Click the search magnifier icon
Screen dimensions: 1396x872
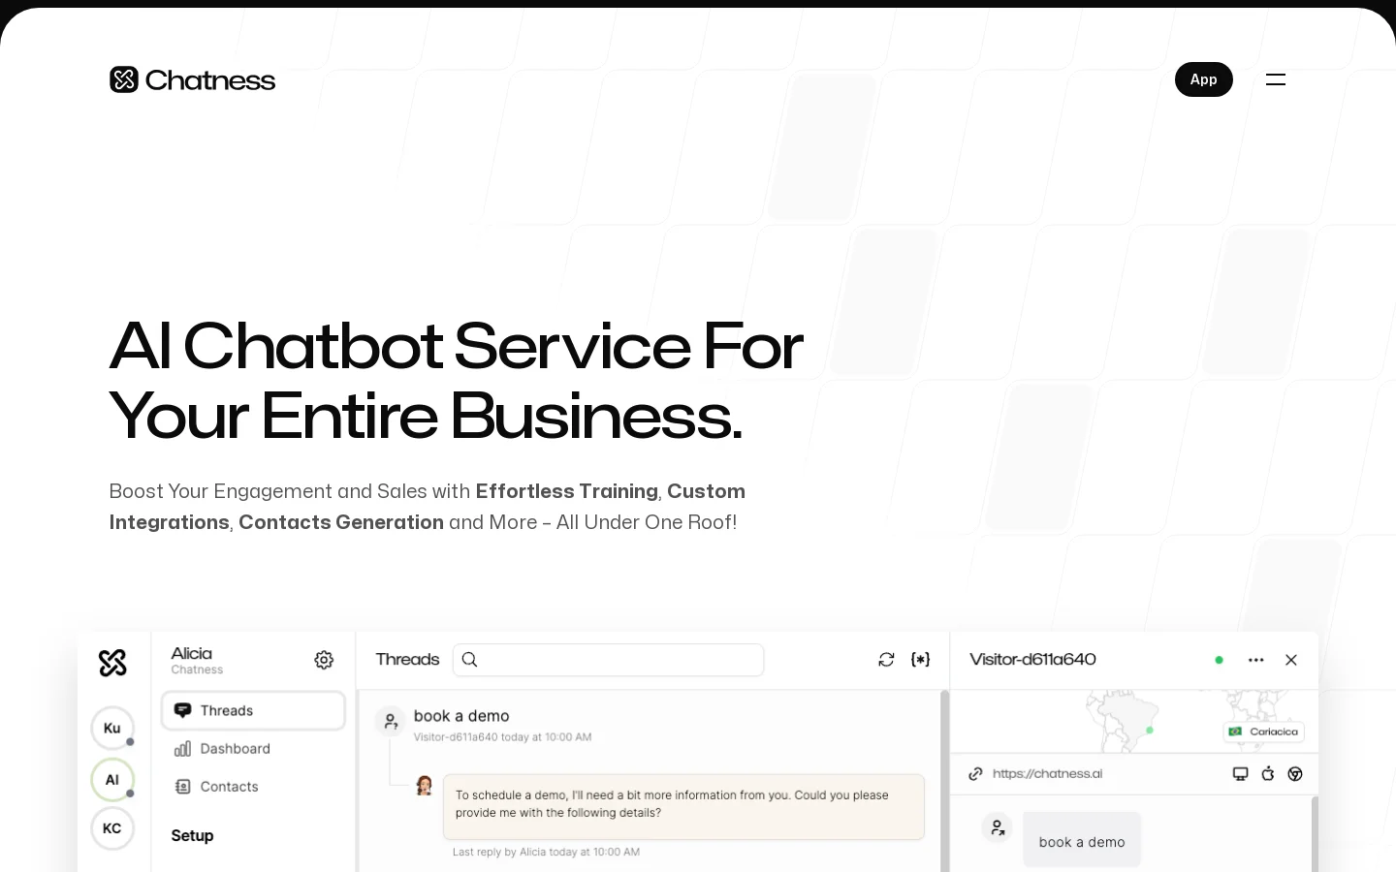pyautogui.click(x=470, y=660)
